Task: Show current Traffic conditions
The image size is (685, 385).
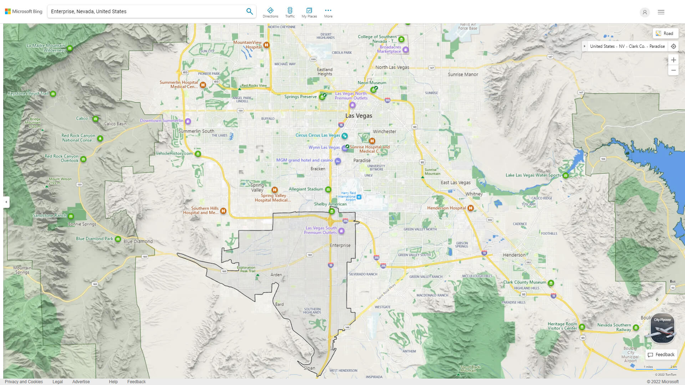Action: point(290,12)
